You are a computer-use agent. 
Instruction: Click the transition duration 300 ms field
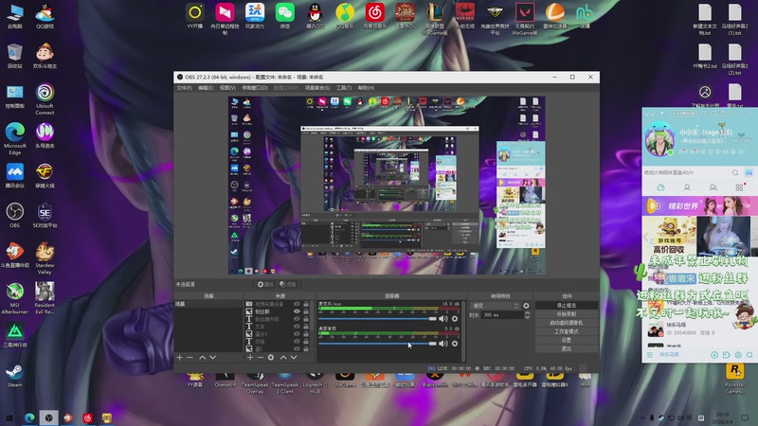(x=502, y=315)
